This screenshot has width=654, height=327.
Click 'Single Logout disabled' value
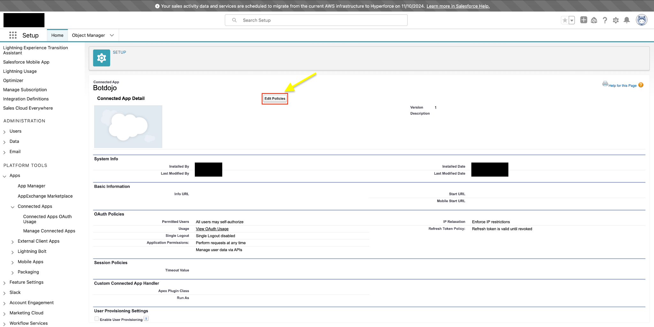pos(216,236)
